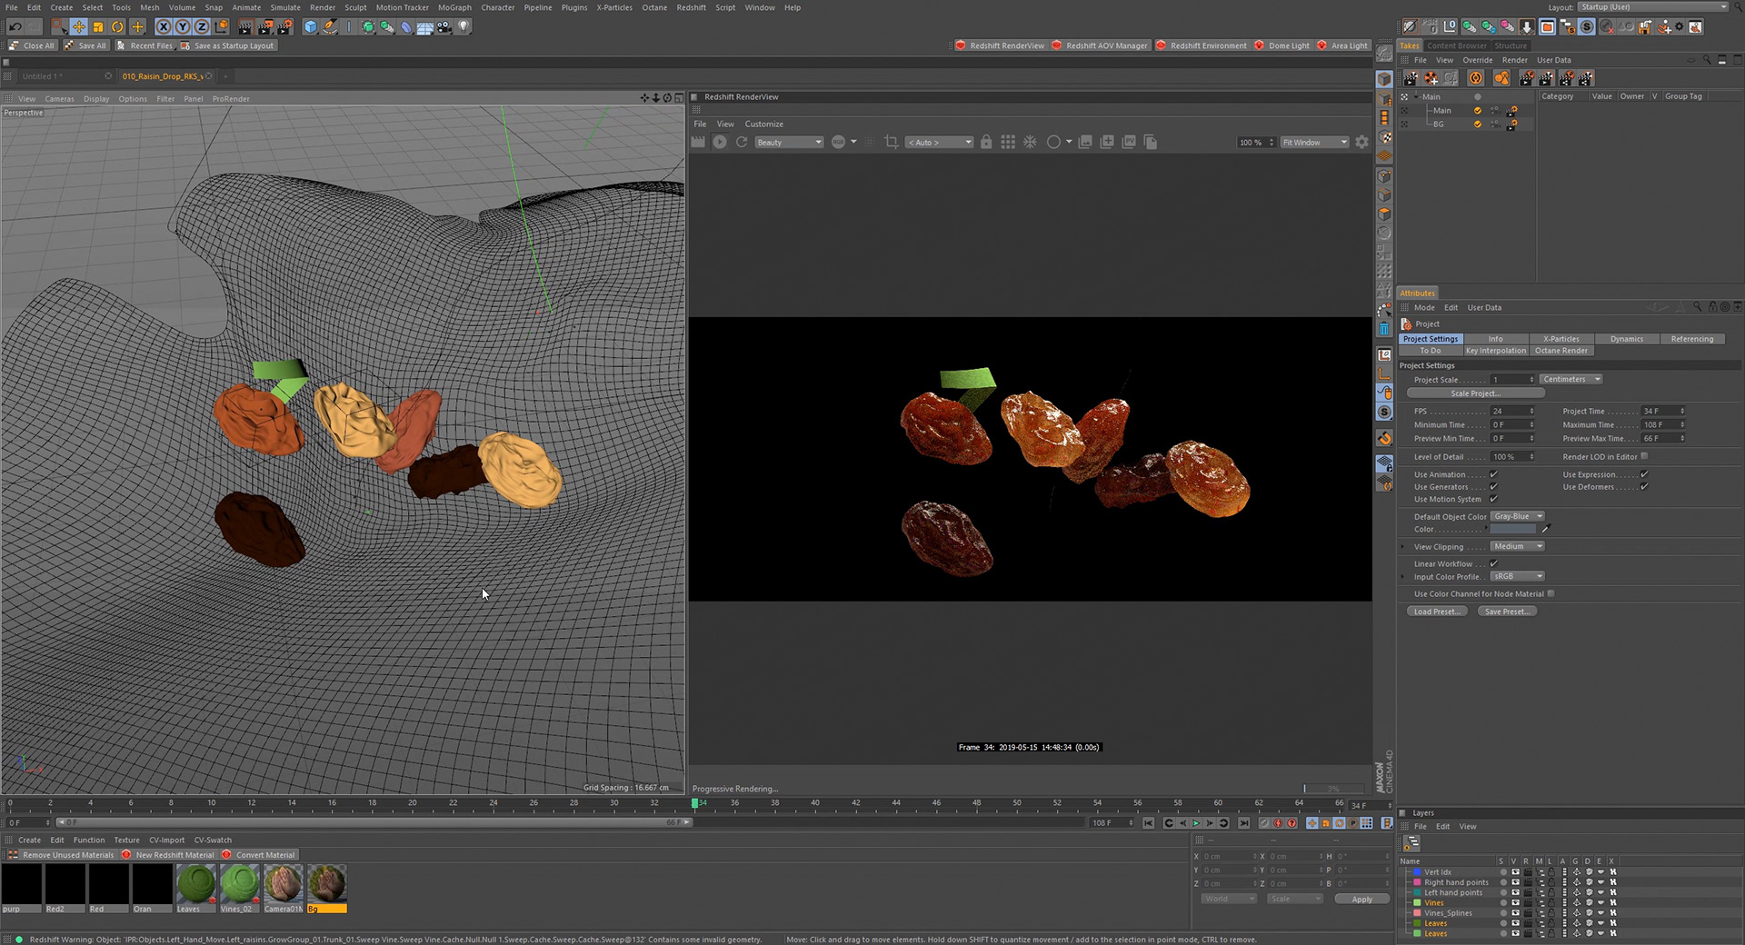Select the Move tool in top toolbar

click(x=79, y=27)
